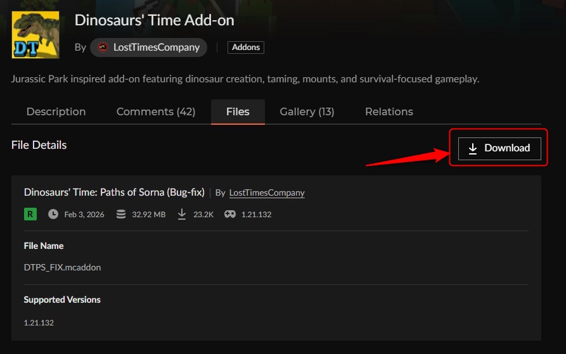Open LostTimesCompany author profile in header

157,47
